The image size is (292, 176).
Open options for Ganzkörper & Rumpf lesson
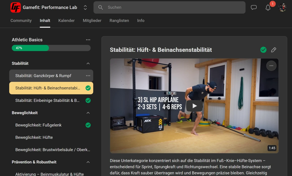[x=88, y=76]
